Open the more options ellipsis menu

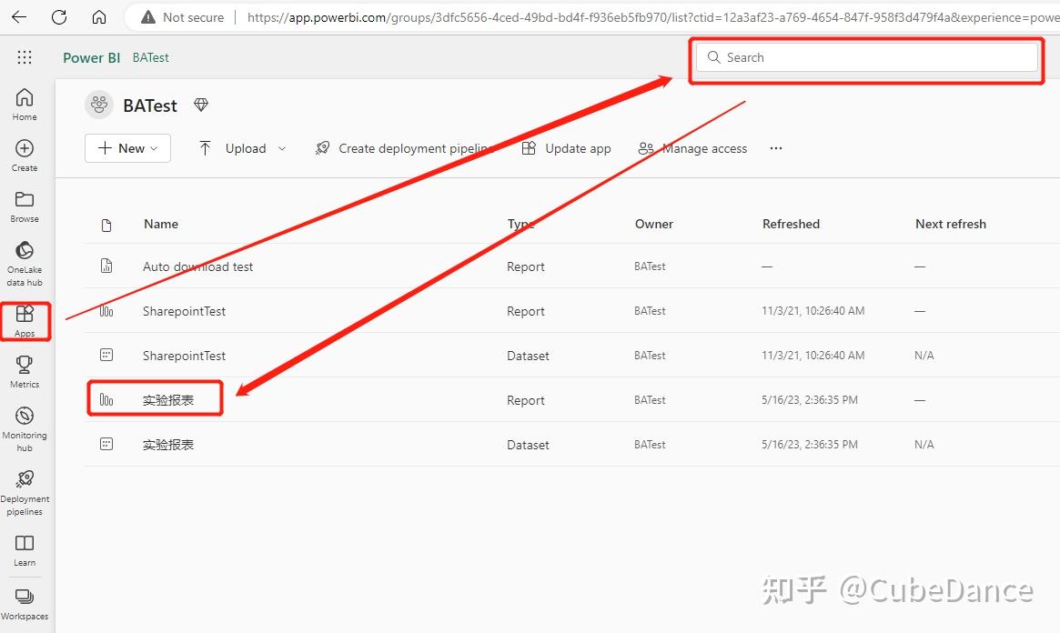click(775, 147)
